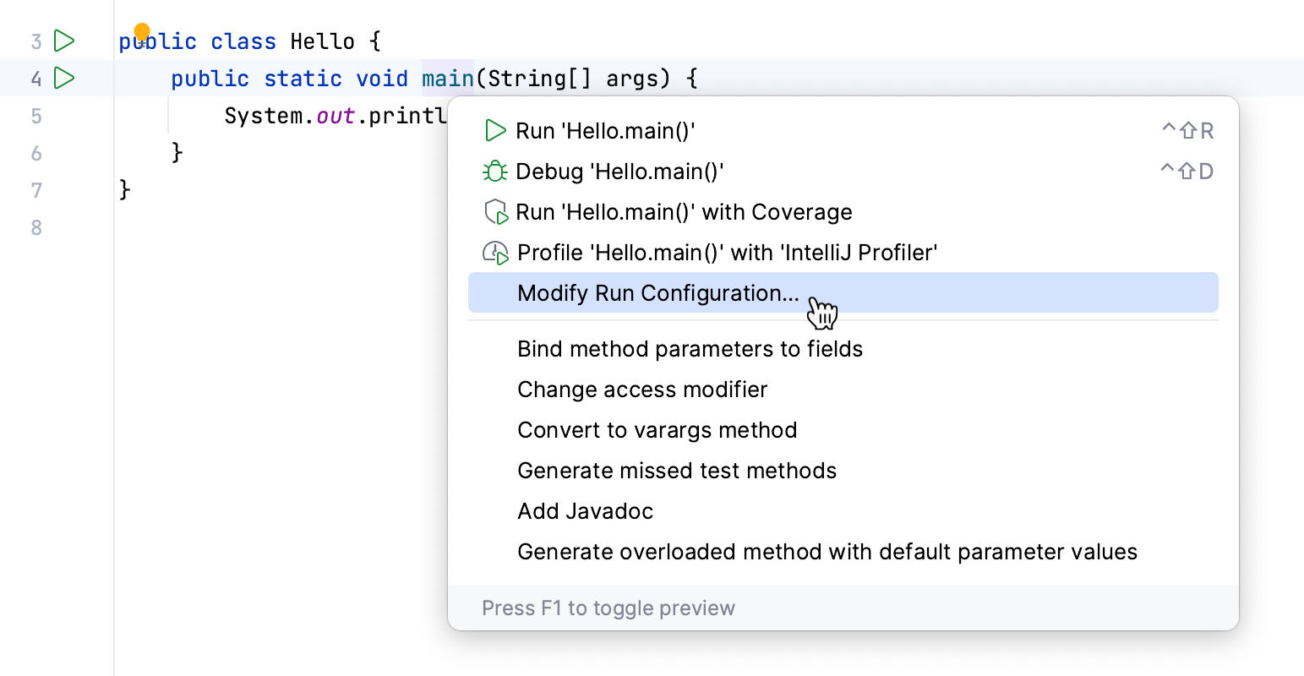Select Run 'Hello.main()' with Coverage
Image resolution: width=1304 pixels, height=676 pixels.
684,212
